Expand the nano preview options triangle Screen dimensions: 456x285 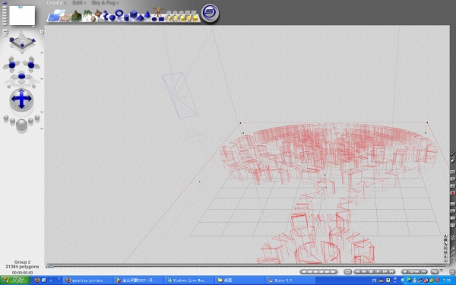tap(33, 27)
